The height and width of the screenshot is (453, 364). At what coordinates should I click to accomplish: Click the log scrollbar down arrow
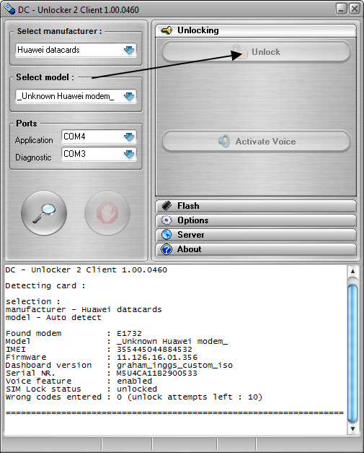pos(352,428)
